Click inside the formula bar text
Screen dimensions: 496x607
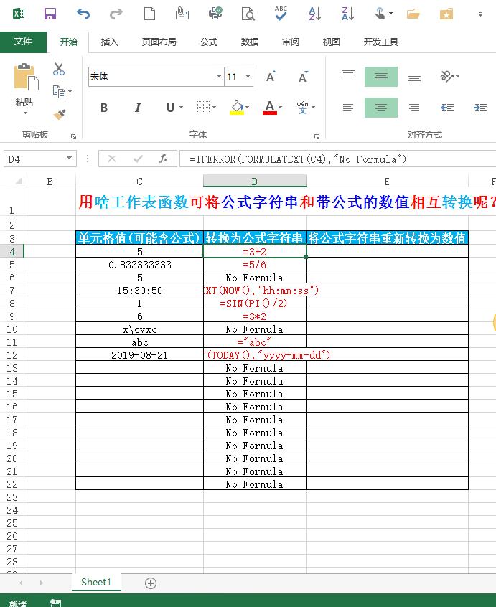[x=297, y=159]
